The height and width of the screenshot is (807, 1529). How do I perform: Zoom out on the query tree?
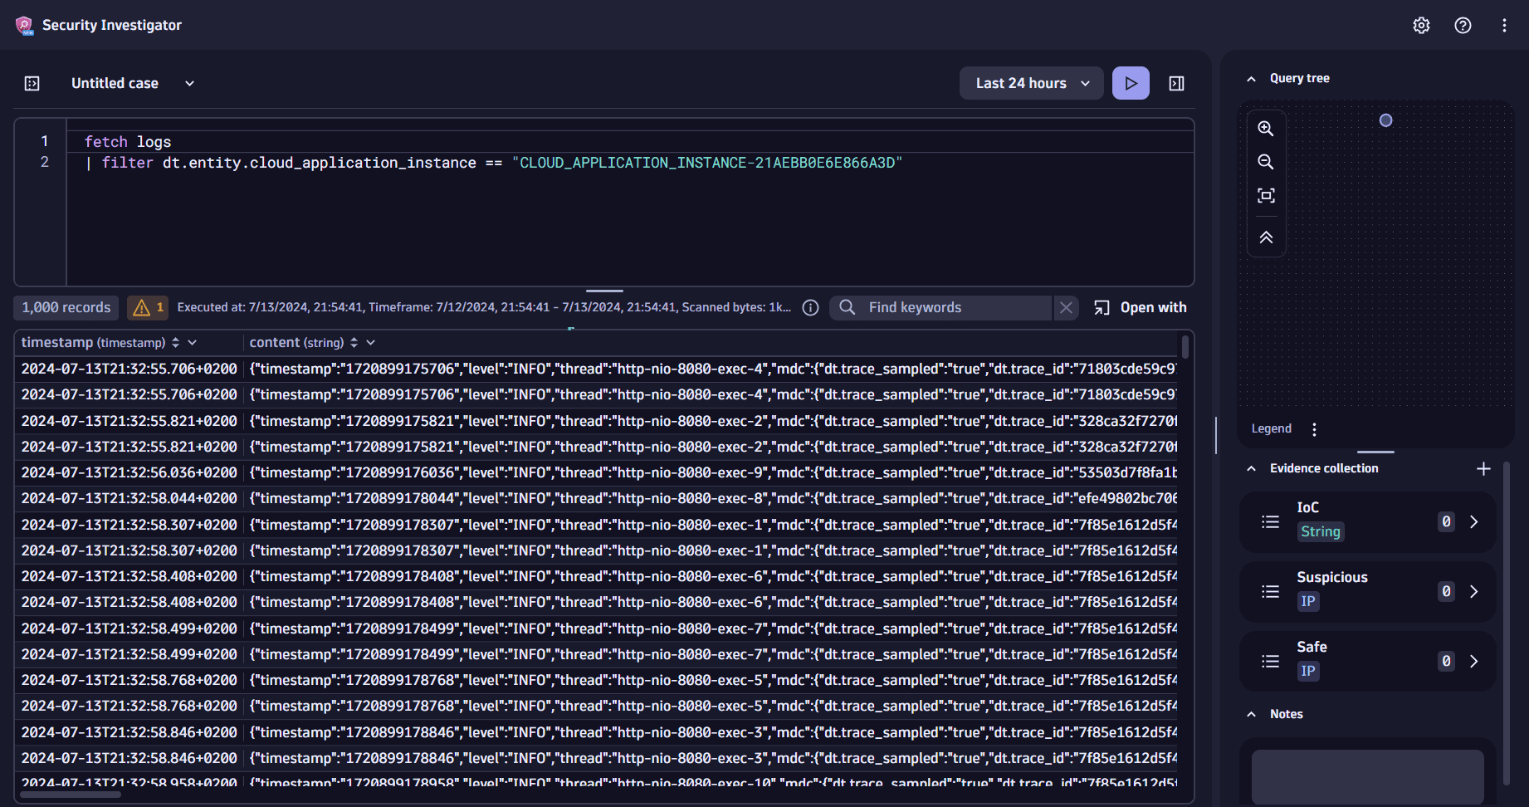point(1266,162)
